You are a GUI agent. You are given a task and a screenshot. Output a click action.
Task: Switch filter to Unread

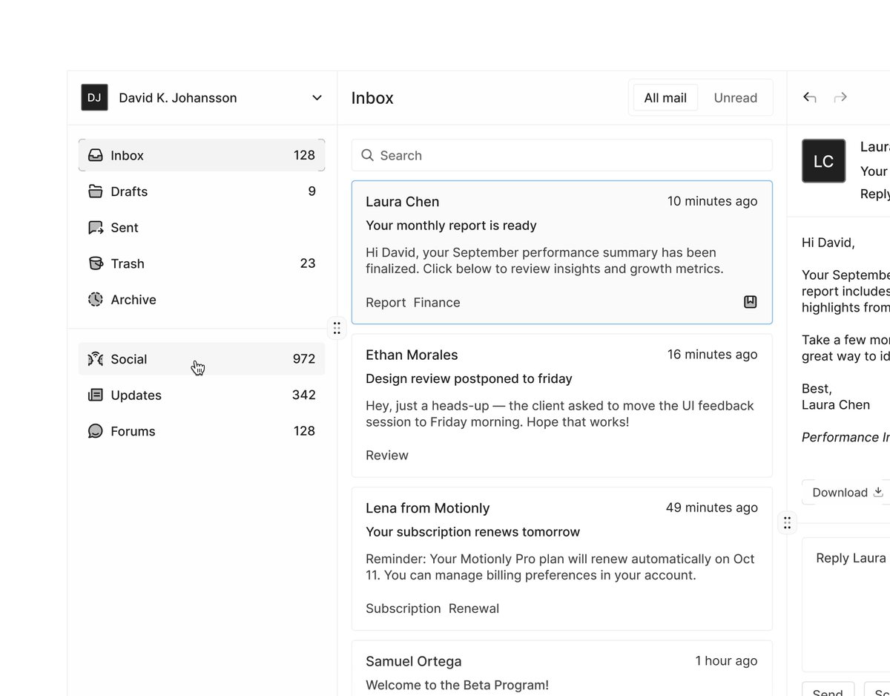pos(735,98)
